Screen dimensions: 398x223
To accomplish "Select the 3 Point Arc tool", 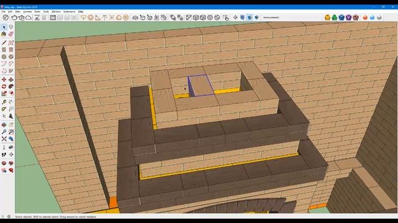I will tap(4, 71).
